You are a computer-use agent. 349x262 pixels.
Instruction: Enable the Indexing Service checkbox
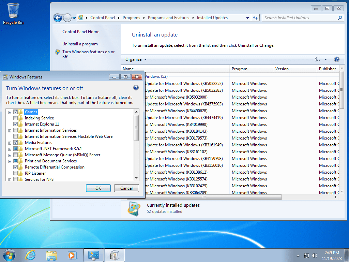pyautogui.click(x=15, y=118)
